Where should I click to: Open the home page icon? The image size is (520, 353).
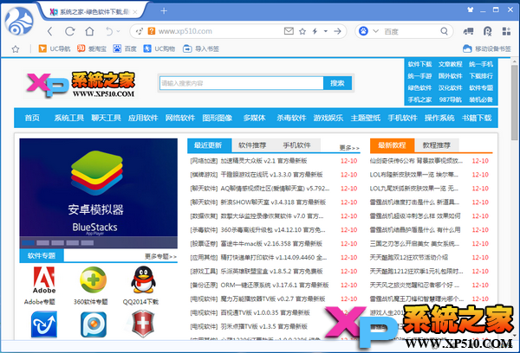click(x=89, y=31)
